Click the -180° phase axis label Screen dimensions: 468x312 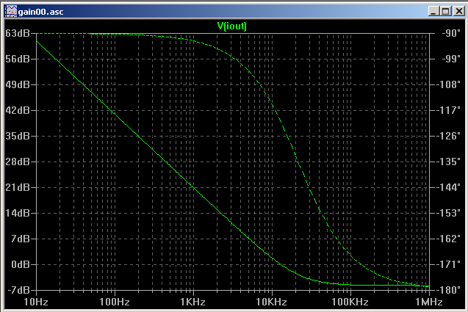[x=448, y=290]
